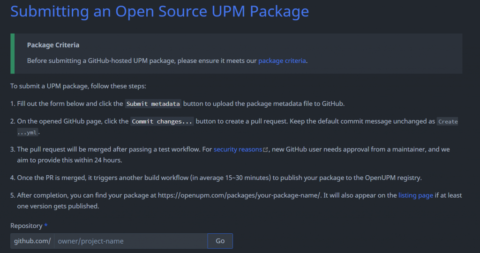
Task: Click the Commit changes... code label
Action: click(162, 121)
